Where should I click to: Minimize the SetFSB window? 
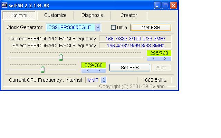tap(157, 6)
